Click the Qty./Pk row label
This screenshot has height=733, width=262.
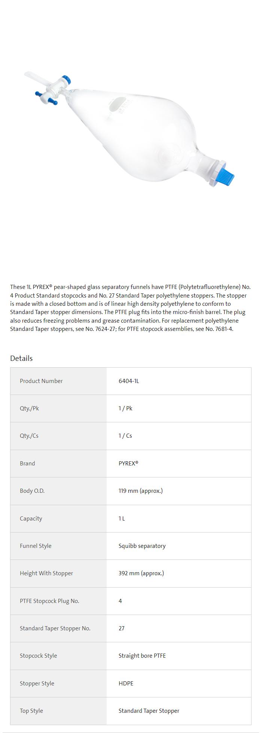pos(29,408)
